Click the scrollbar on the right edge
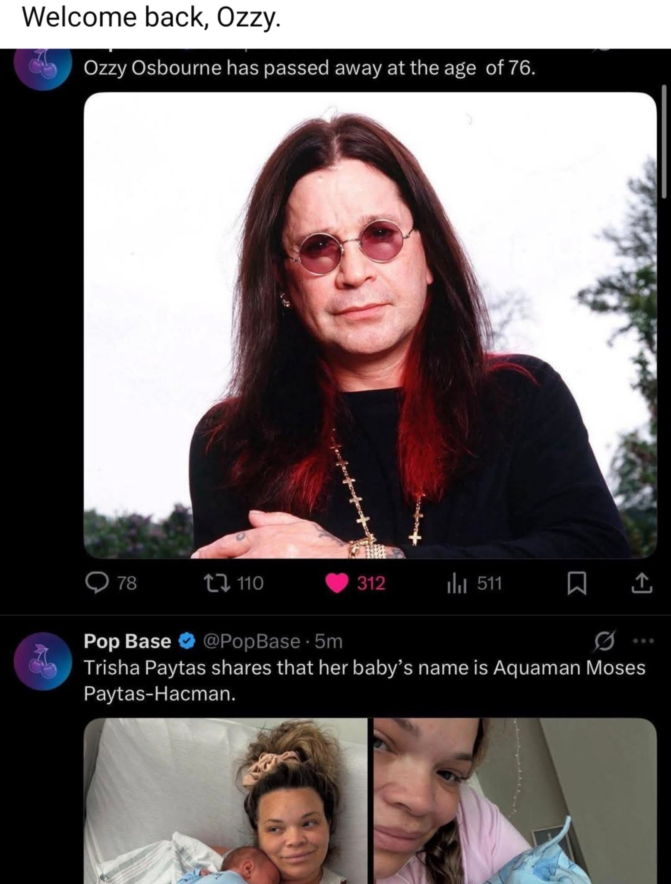The width and height of the screenshot is (671, 884). pyautogui.click(x=665, y=142)
